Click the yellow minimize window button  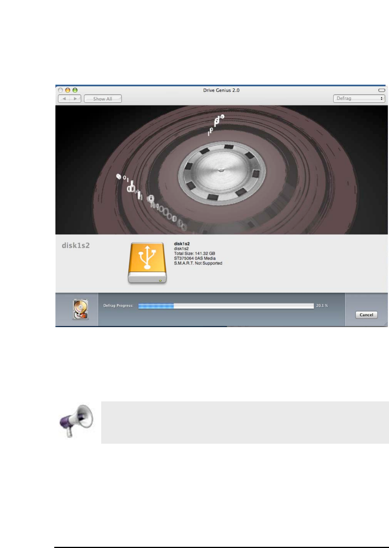(x=68, y=90)
